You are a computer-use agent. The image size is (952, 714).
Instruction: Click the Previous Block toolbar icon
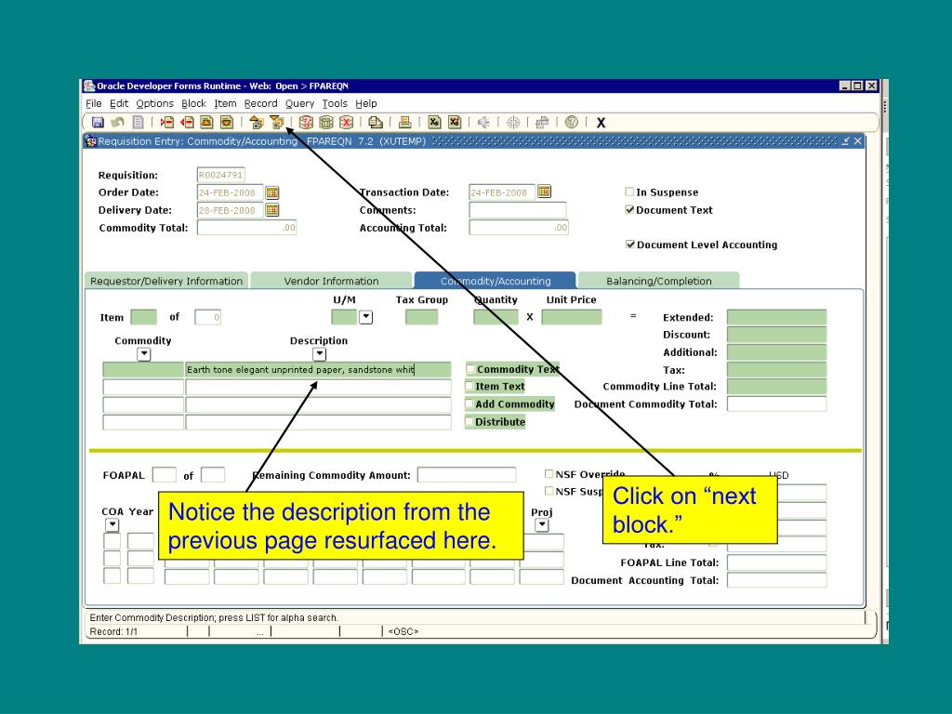(x=257, y=122)
